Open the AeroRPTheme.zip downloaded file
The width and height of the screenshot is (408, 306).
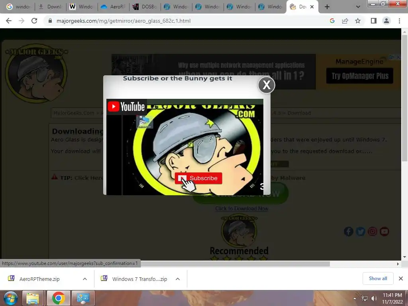point(39,279)
